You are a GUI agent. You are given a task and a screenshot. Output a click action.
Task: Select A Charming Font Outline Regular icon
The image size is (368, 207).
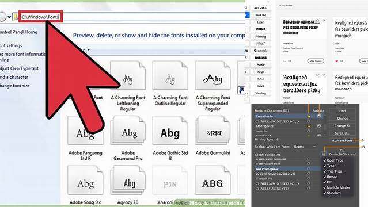click(x=170, y=75)
